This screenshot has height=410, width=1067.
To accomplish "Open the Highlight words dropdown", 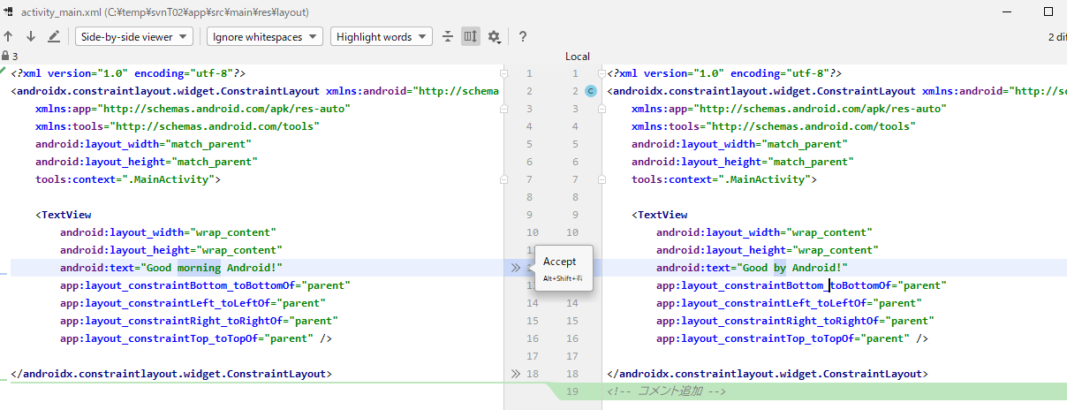I will (382, 37).
